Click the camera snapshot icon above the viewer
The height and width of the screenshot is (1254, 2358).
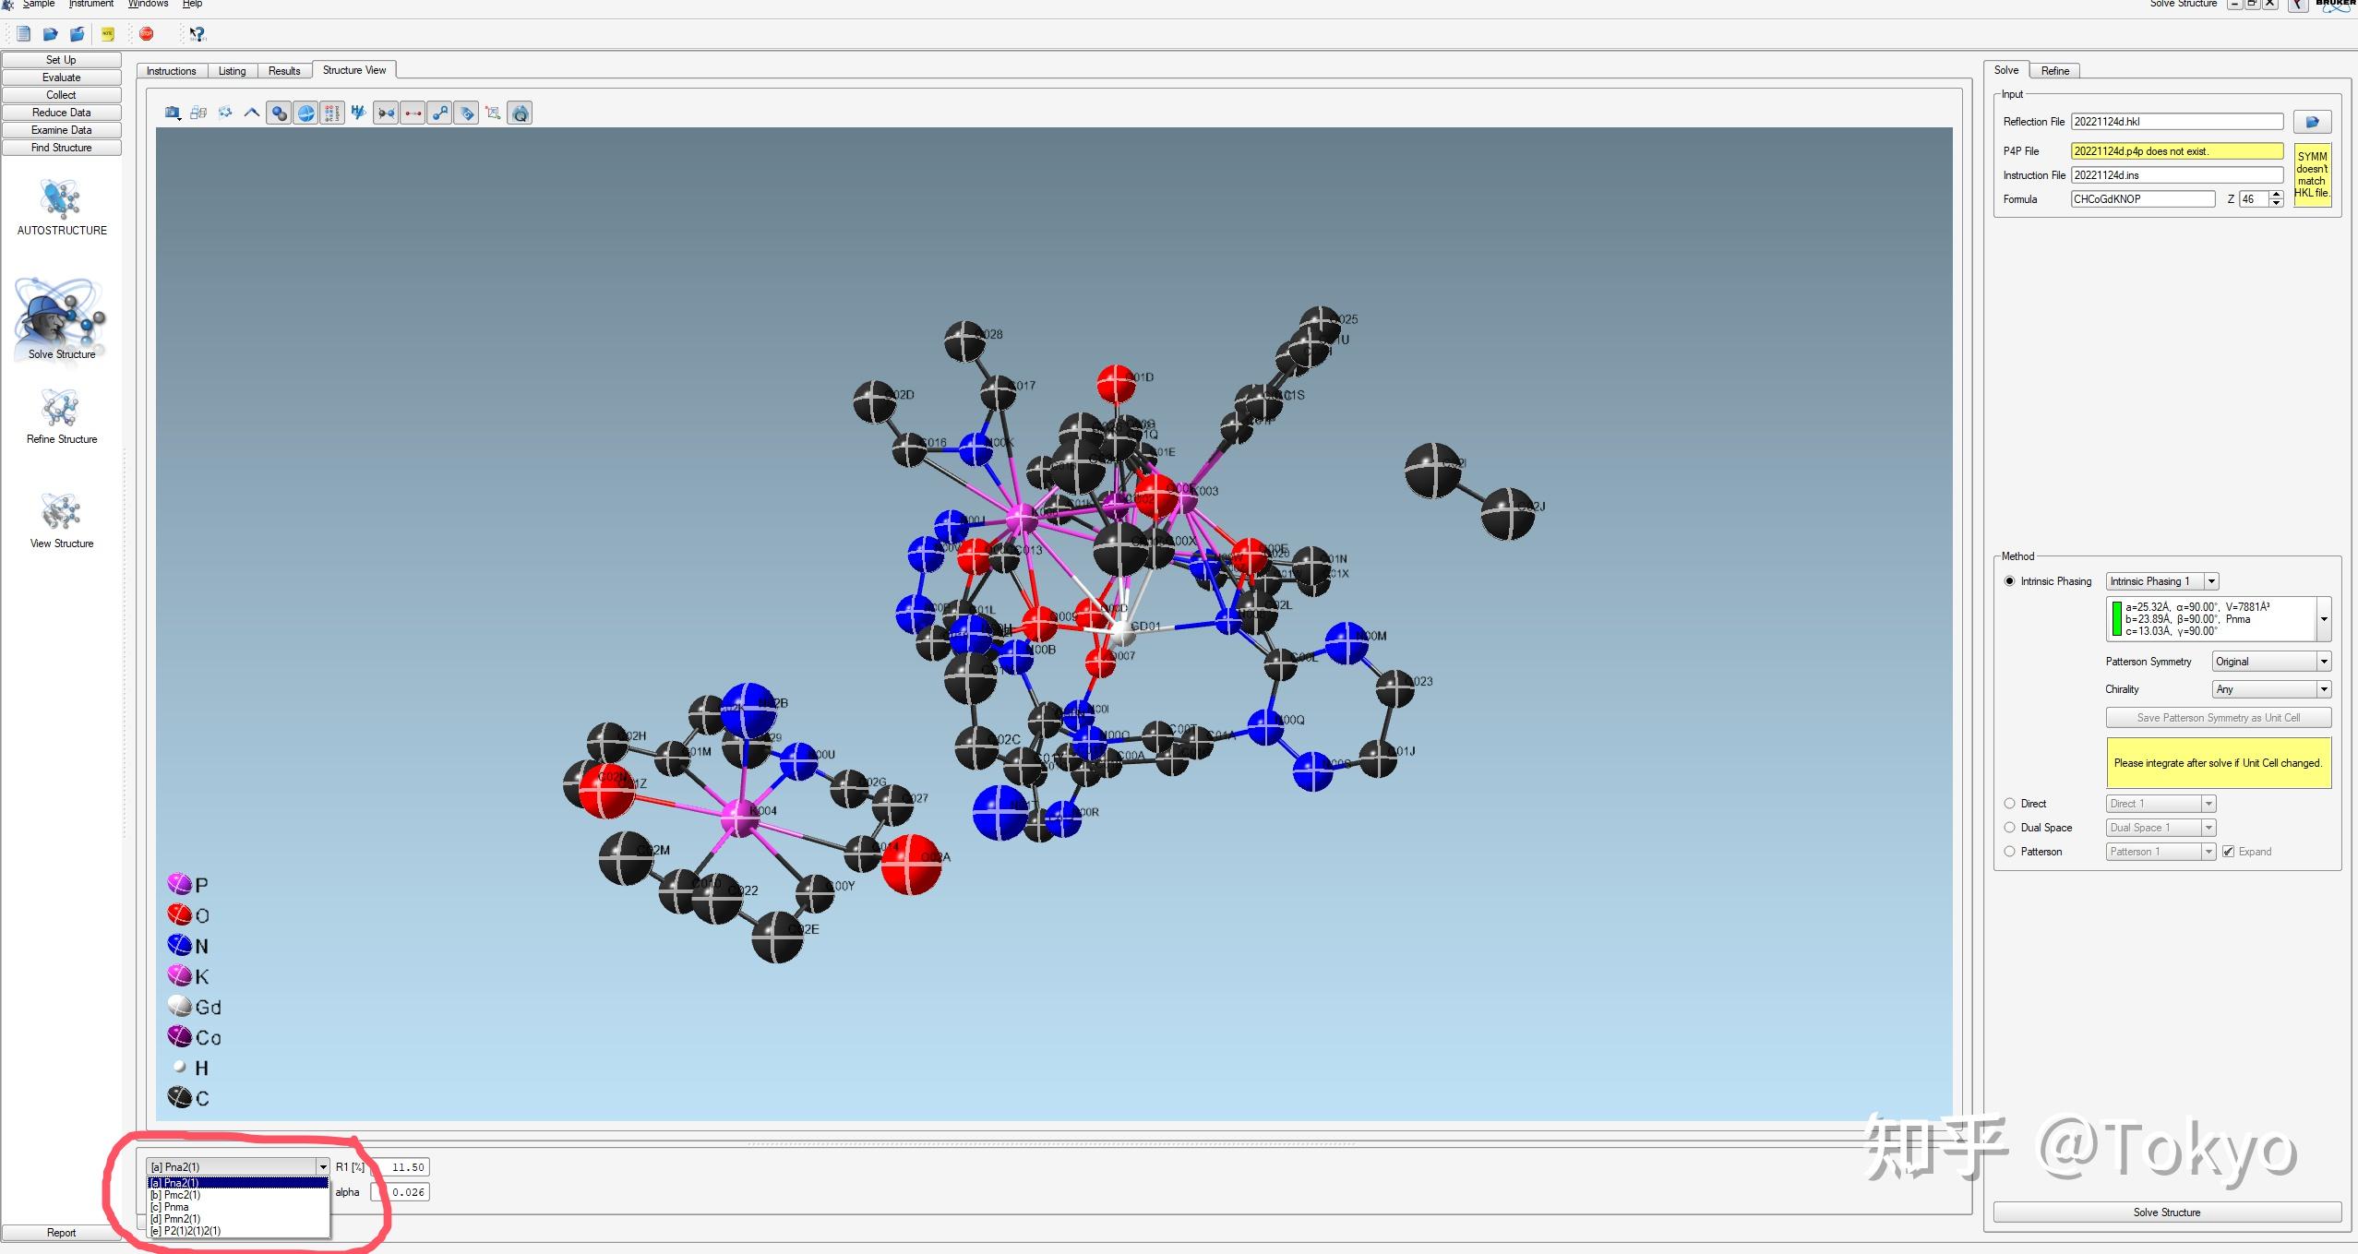coord(172,113)
